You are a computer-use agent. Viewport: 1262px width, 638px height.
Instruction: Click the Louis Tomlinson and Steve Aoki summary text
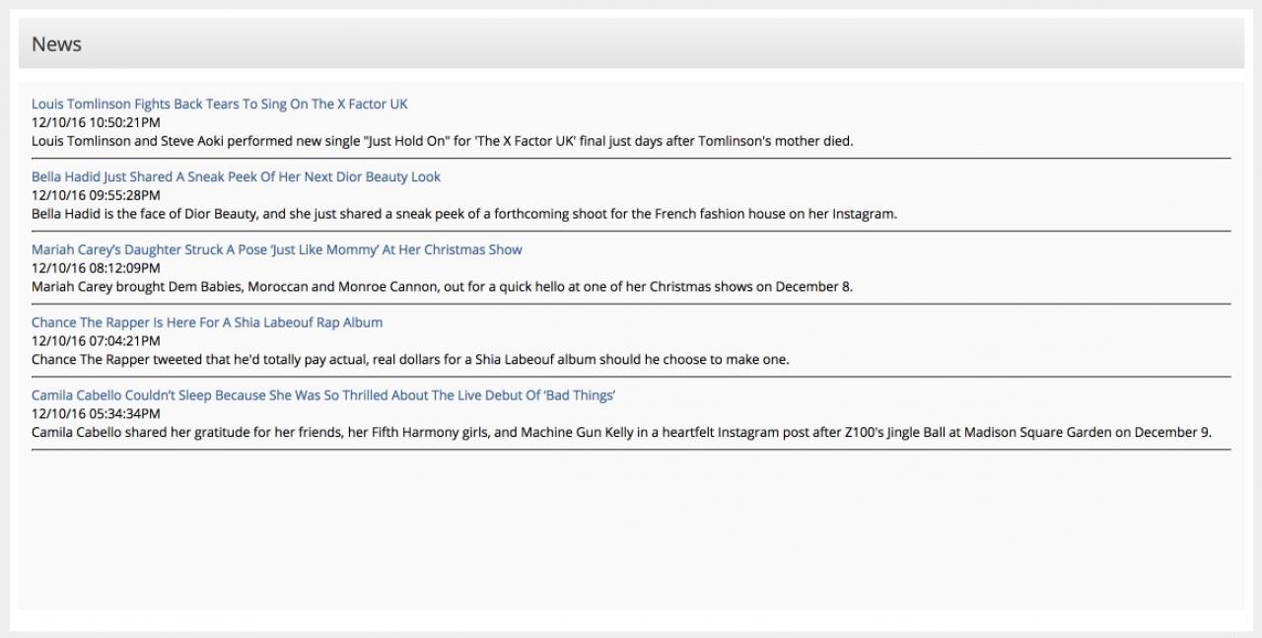(442, 141)
